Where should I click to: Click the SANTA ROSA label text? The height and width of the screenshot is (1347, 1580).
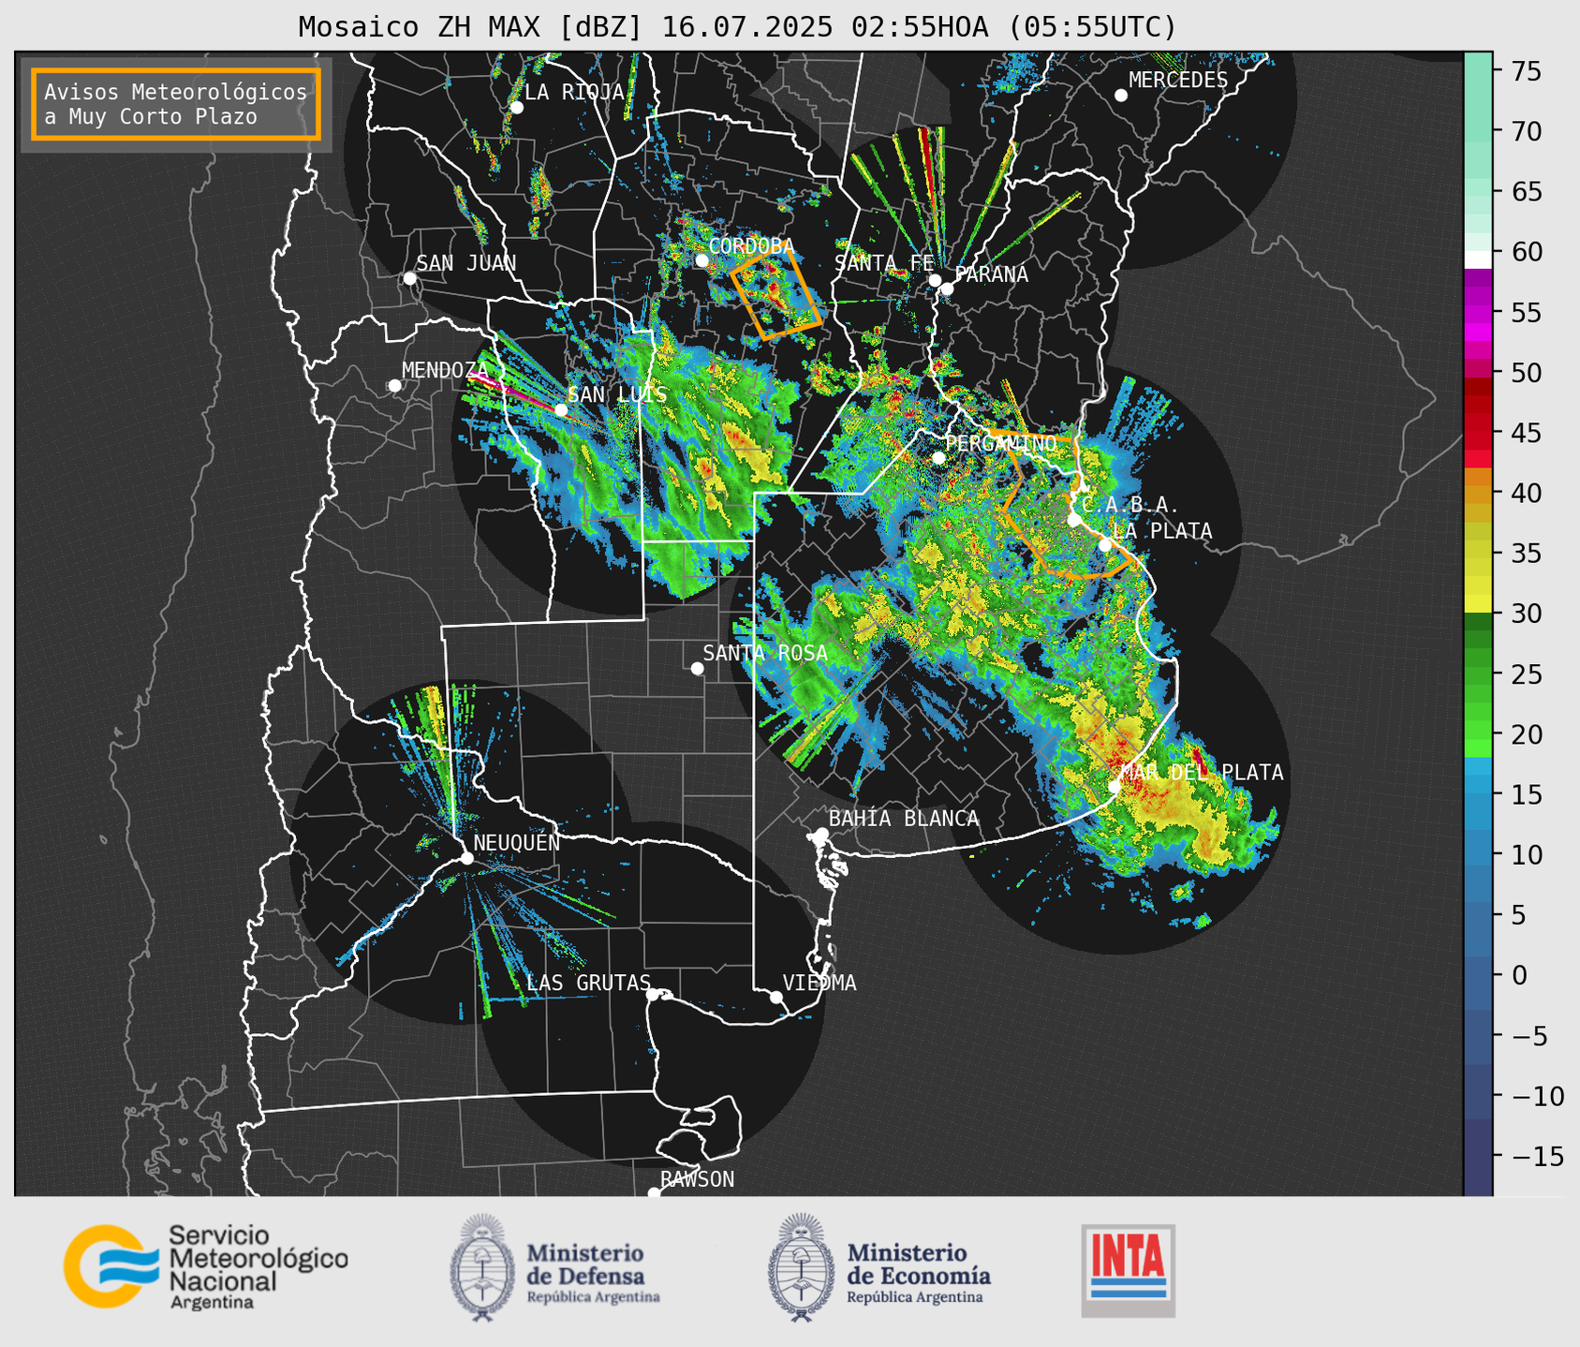click(x=765, y=653)
